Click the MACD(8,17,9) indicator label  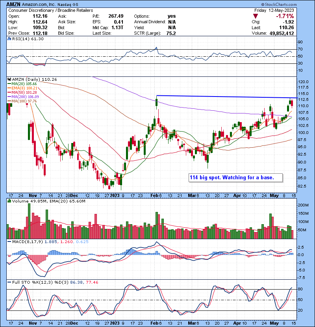click(28, 242)
